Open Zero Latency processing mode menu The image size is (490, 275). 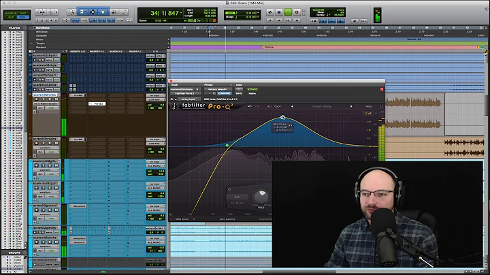[227, 219]
